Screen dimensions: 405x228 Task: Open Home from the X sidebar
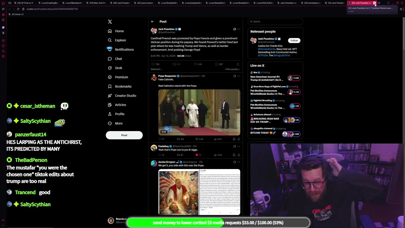(x=116, y=31)
